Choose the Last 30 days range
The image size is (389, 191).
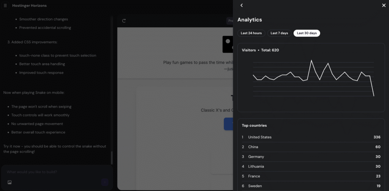307,33
